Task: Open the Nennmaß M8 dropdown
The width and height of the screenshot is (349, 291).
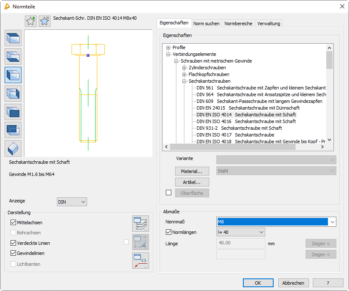Action: coord(333,222)
